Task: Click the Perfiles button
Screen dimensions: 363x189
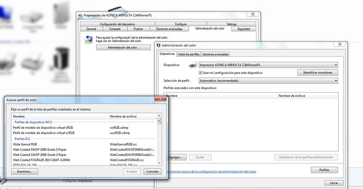Action: tap(324, 170)
